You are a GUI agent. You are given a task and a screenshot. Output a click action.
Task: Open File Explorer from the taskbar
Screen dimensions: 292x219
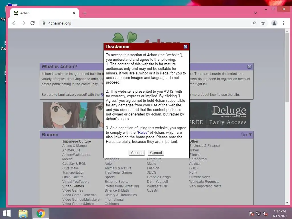pos(23,213)
